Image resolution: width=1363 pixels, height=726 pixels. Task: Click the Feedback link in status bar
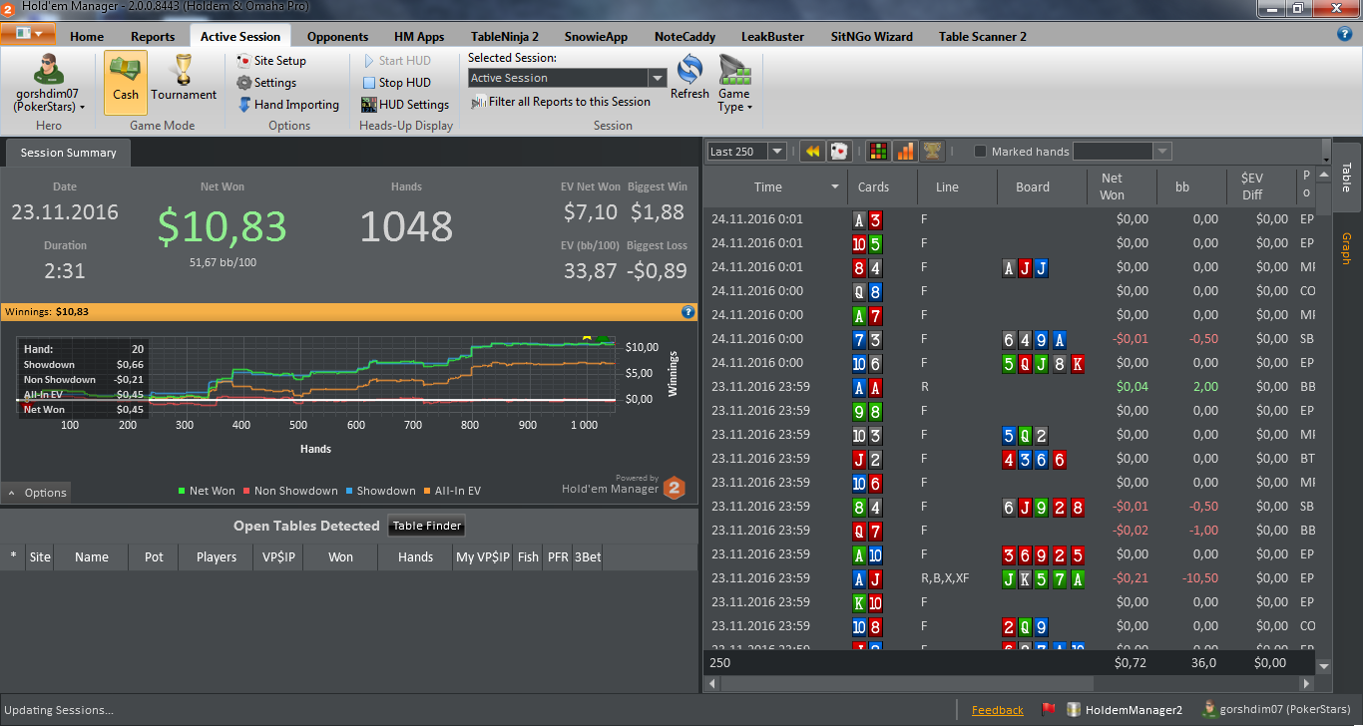pyautogui.click(x=998, y=710)
